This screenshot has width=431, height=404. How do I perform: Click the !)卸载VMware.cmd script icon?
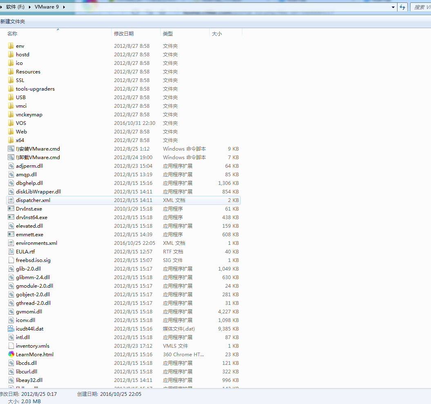click(11, 157)
